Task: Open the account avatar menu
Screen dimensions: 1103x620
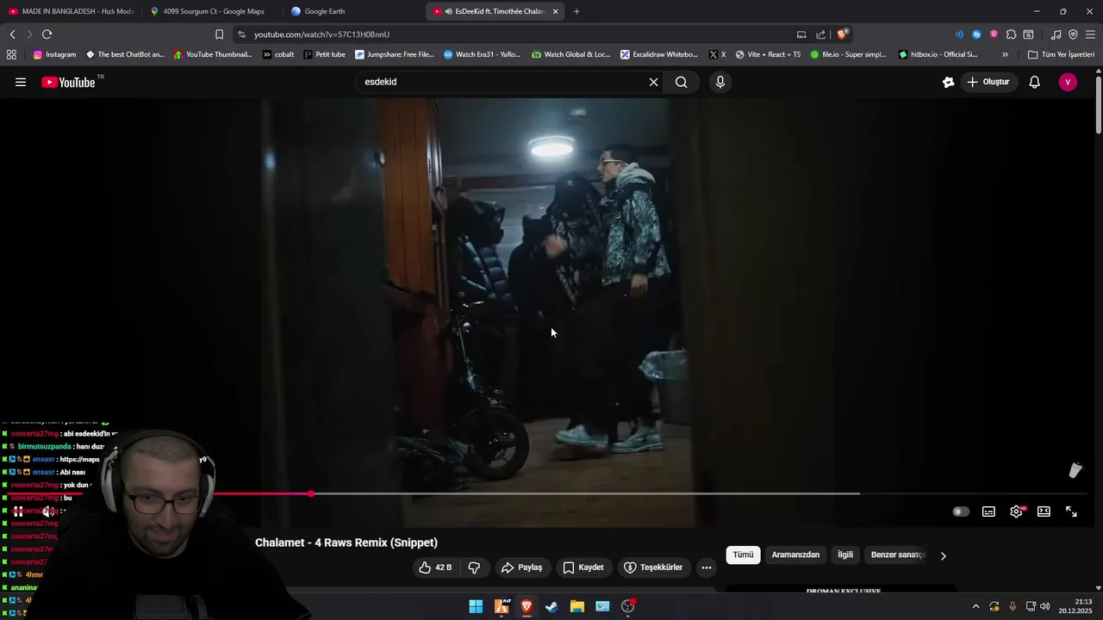Action: pyautogui.click(x=1068, y=83)
